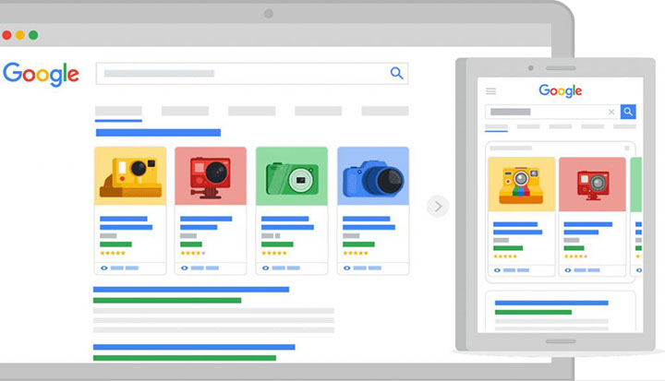Viewport: 665px width, 381px height.
Task: Click the star rating of blue camera
Action: pyautogui.click(x=356, y=253)
